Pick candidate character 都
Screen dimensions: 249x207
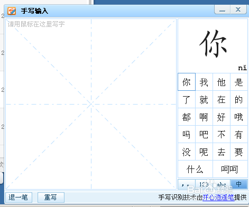[187, 117]
